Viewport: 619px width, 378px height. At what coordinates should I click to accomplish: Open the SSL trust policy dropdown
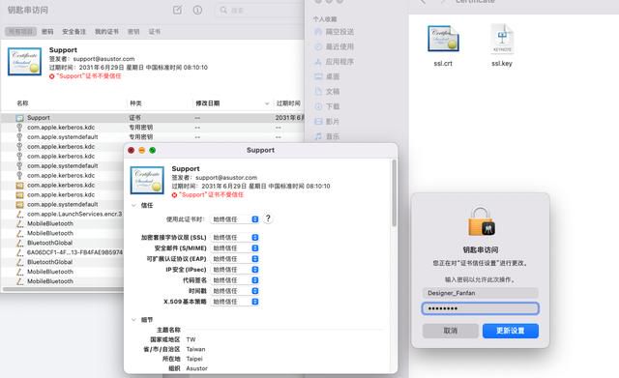click(x=234, y=237)
